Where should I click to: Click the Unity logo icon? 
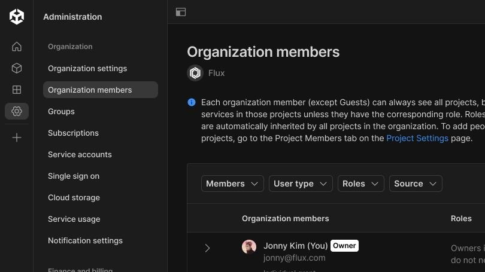point(17,16)
